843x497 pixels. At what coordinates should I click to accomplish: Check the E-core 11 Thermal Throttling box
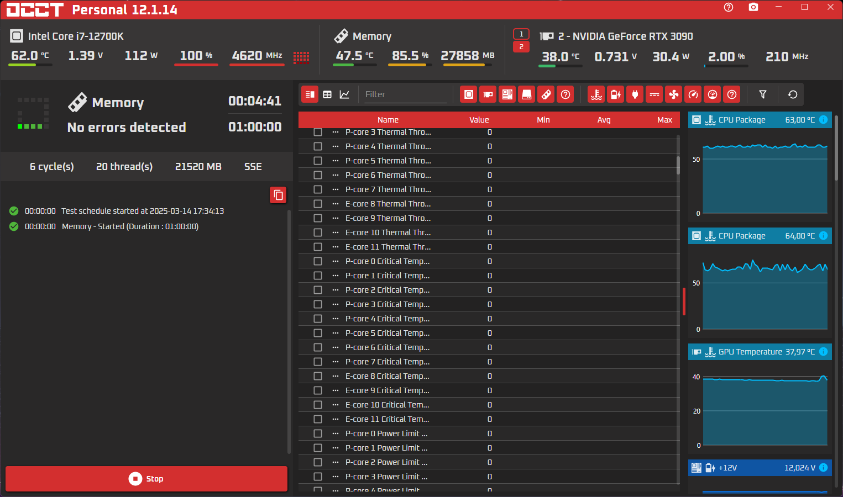pyautogui.click(x=318, y=247)
